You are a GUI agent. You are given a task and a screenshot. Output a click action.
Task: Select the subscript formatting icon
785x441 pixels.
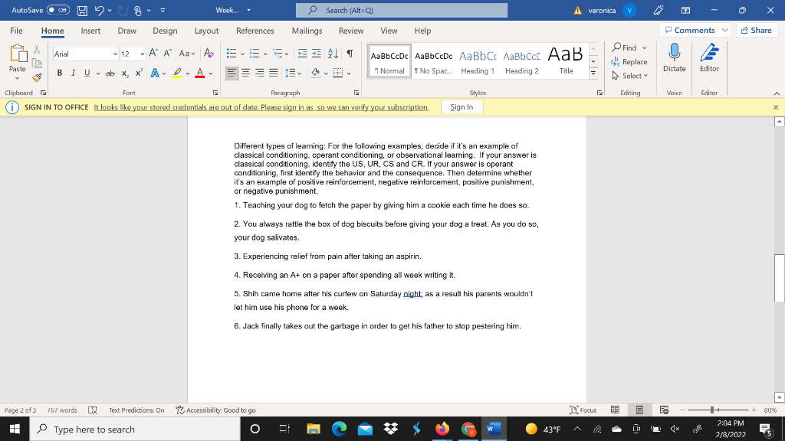[x=126, y=71]
